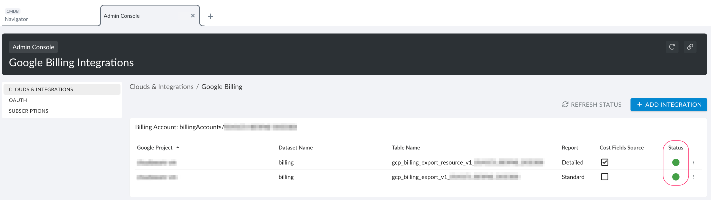Viewport: 711px width, 200px height.
Task: Open a new tab with plus icon
Action: pyautogui.click(x=210, y=16)
